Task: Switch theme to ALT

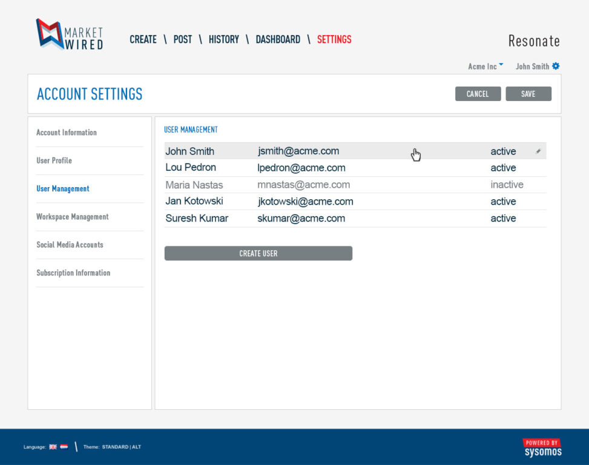Action: pos(136,447)
